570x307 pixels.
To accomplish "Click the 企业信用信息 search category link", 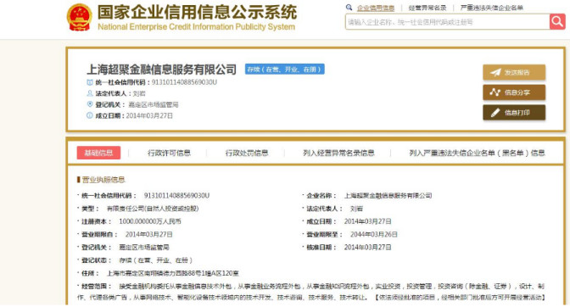I will [x=376, y=8].
